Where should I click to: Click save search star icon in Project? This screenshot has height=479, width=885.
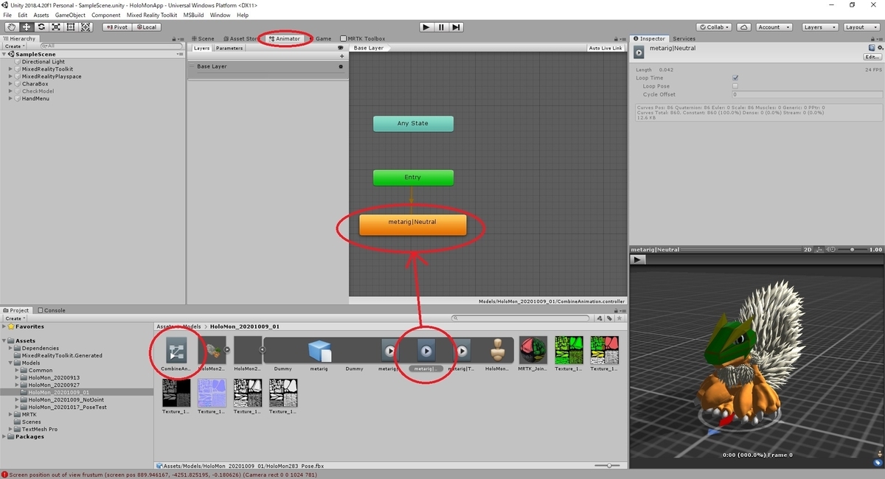coord(618,318)
